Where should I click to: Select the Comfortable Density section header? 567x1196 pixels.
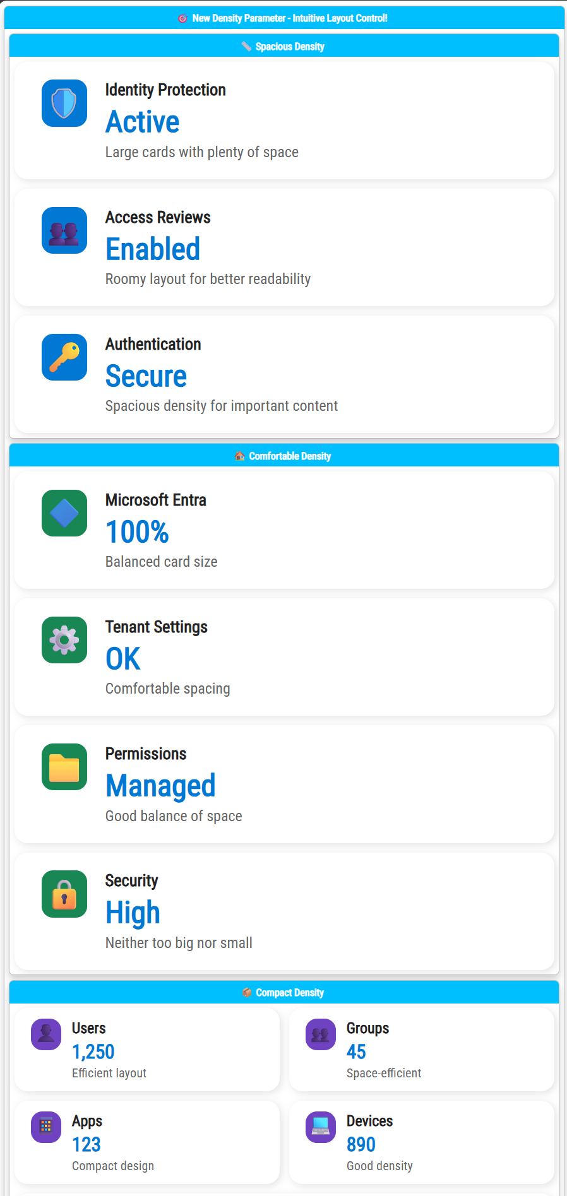coord(284,456)
